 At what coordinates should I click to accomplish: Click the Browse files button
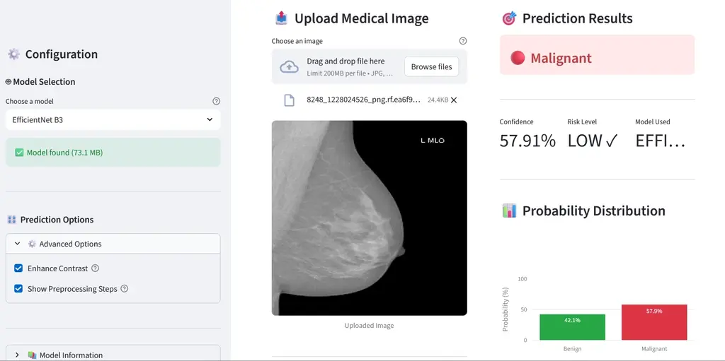tap(431, 67)
